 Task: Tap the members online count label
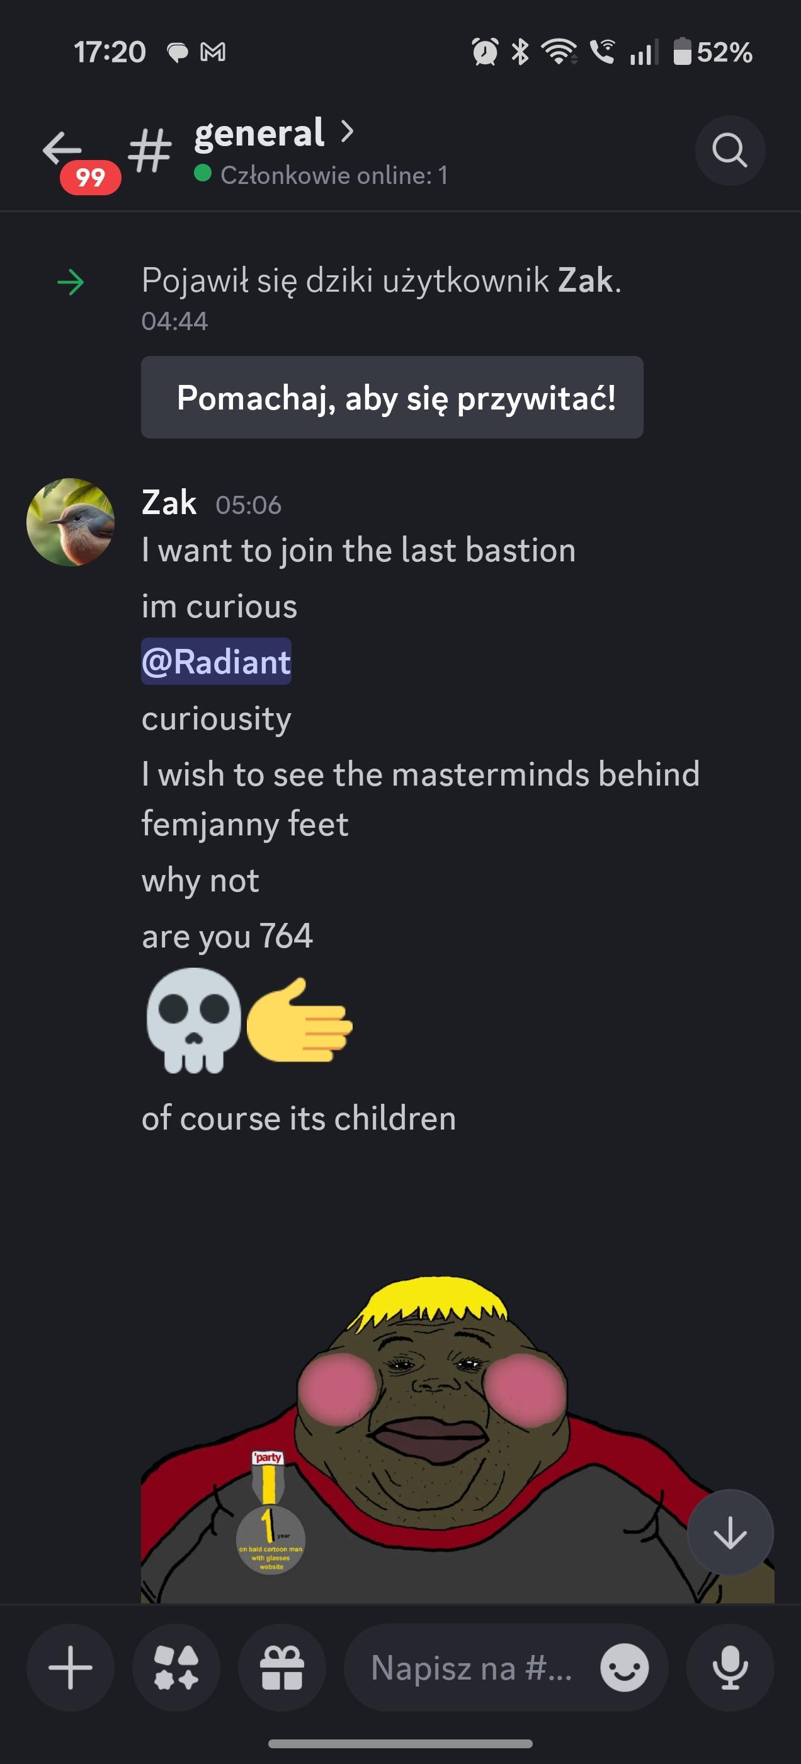pos(333,175)
